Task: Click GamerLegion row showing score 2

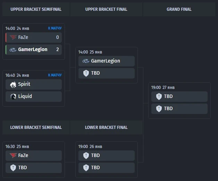Action: [x=34, y=50]
